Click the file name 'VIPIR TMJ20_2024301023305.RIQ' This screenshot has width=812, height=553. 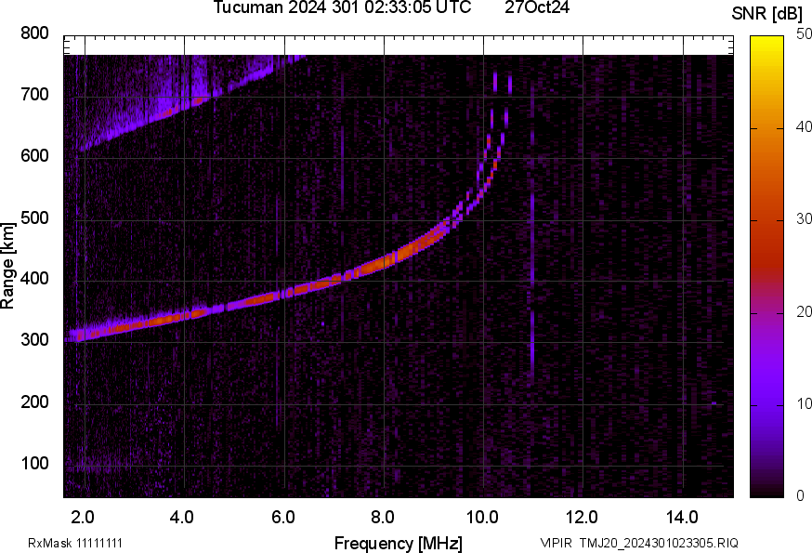pyautogui.click(x=639, y=544)
